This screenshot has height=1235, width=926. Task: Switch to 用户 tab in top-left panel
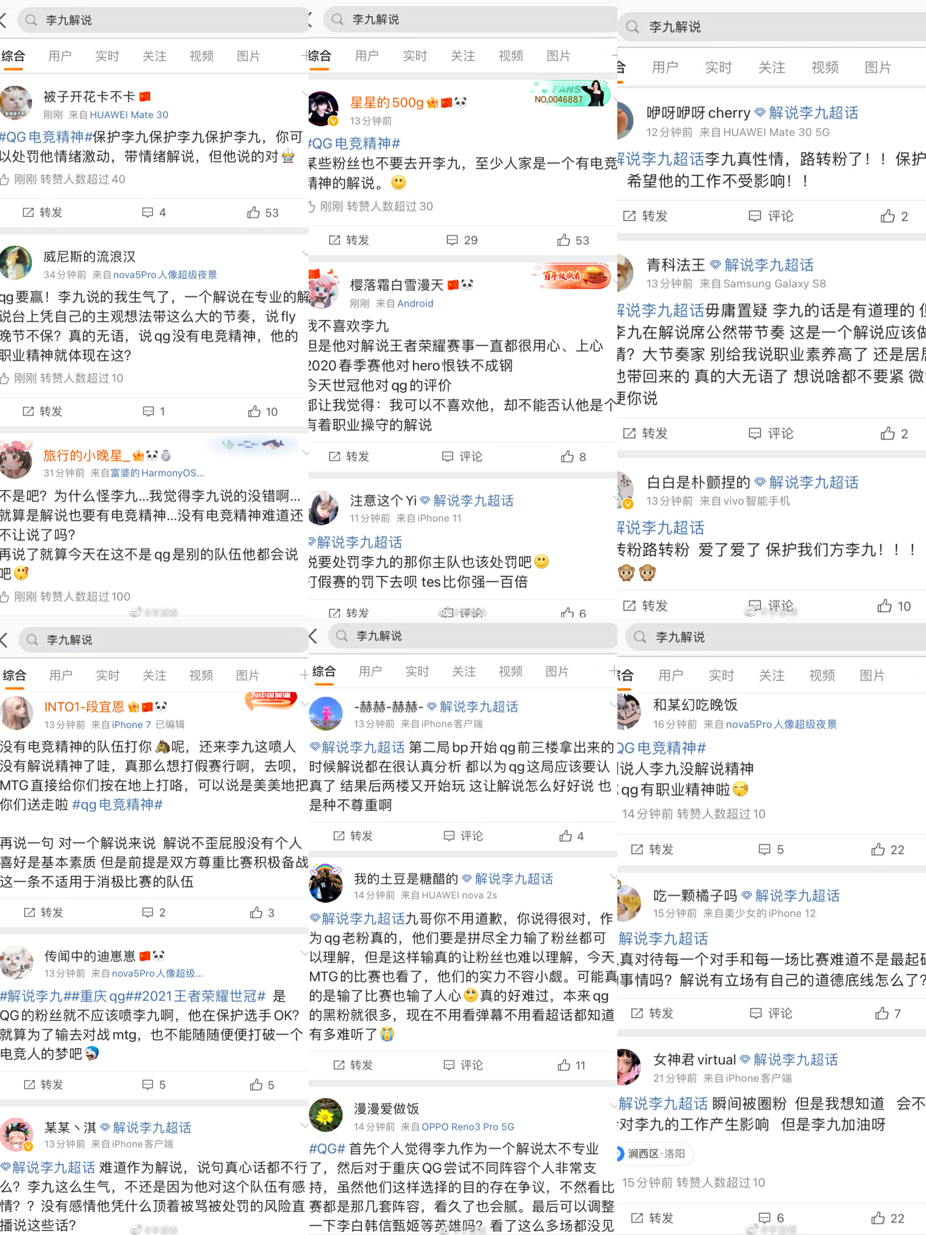[60, 56]
